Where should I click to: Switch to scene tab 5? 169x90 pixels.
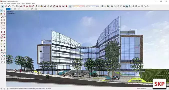coord(25,9)
